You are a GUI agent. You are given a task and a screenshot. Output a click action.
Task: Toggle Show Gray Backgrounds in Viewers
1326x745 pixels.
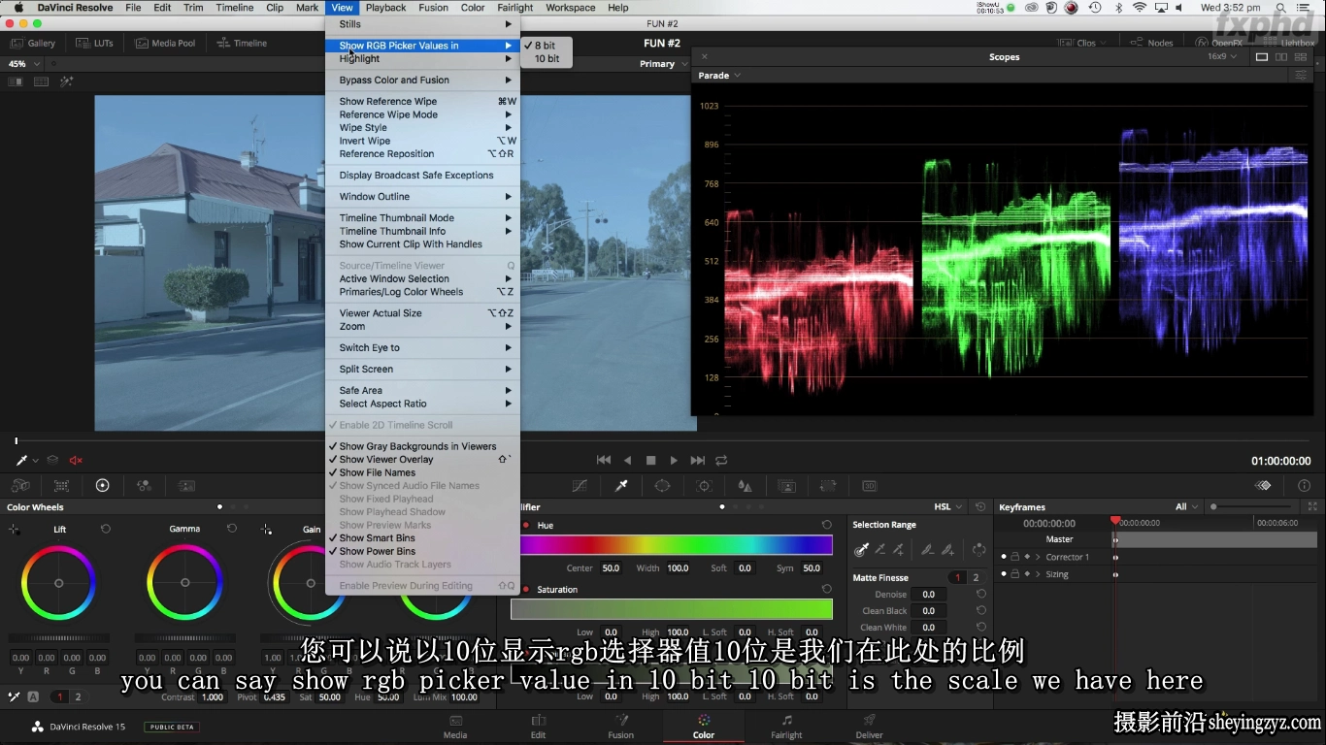point(422,446)
